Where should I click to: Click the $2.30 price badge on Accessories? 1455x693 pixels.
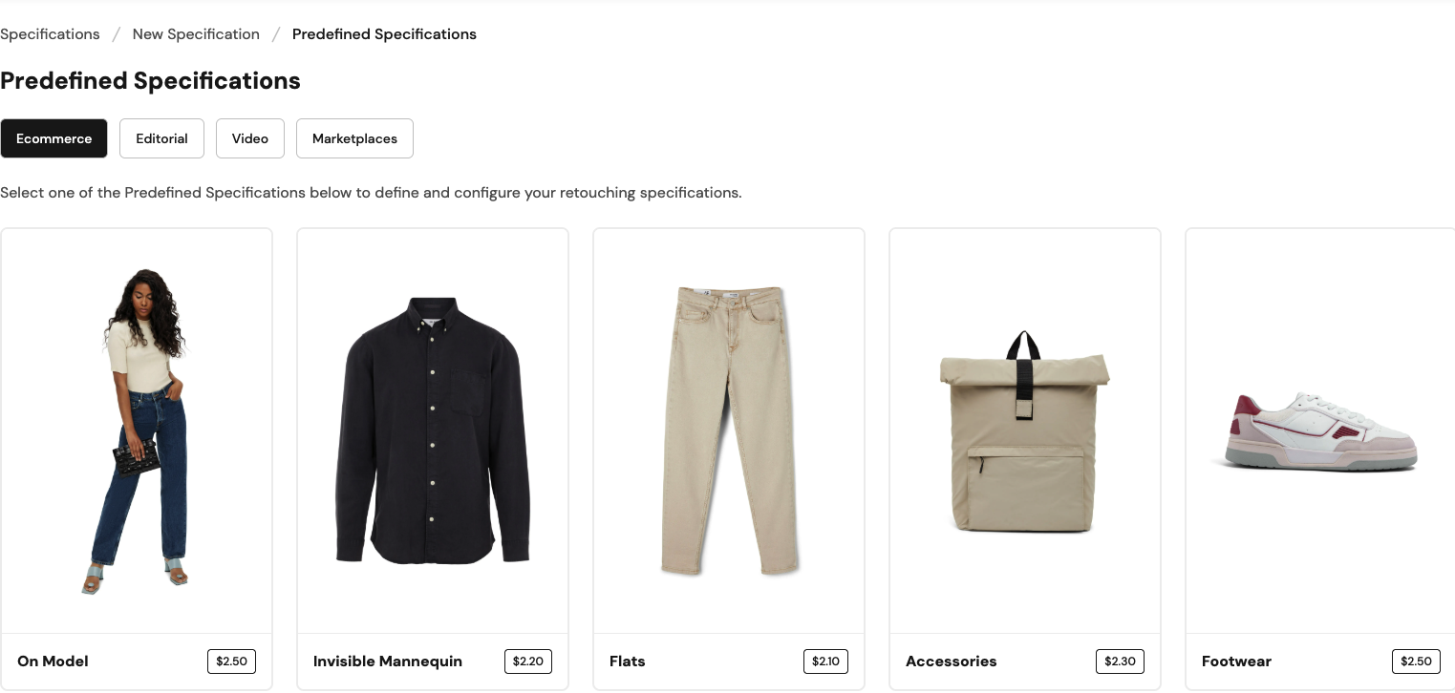click(1119, 661)
